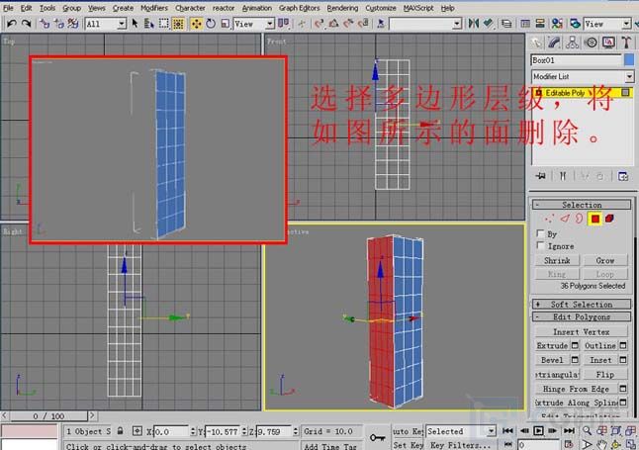
Task: Click the Box01 object name field
Action: pyautogui.click(x=577, y=60)
